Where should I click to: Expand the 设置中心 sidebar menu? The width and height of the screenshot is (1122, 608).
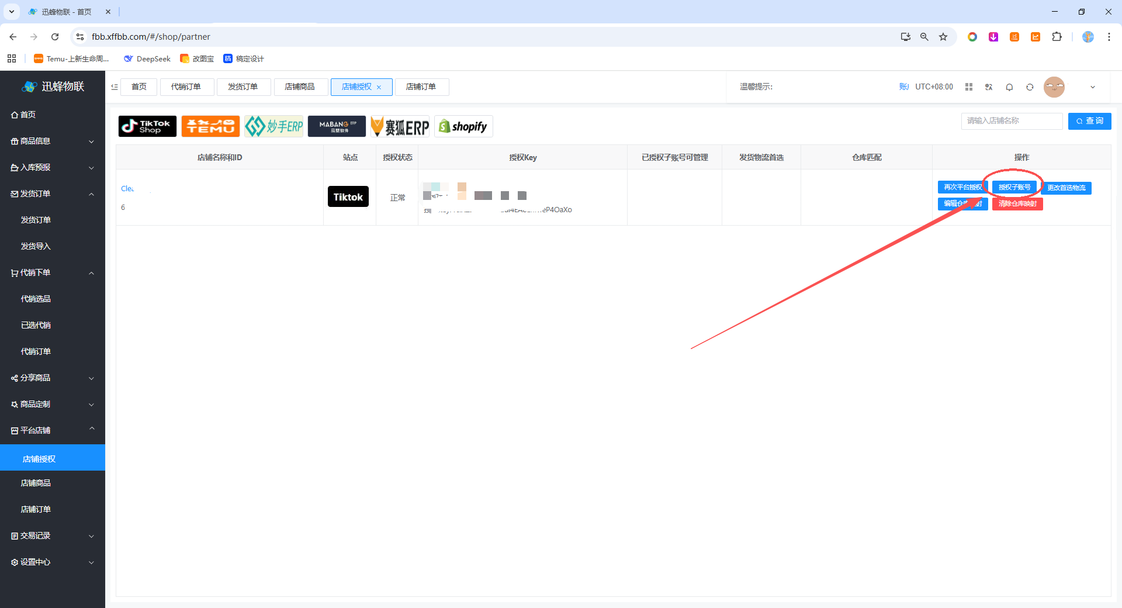(x=53, y=562)
